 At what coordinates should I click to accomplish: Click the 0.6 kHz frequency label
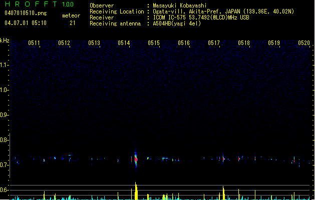4,190
